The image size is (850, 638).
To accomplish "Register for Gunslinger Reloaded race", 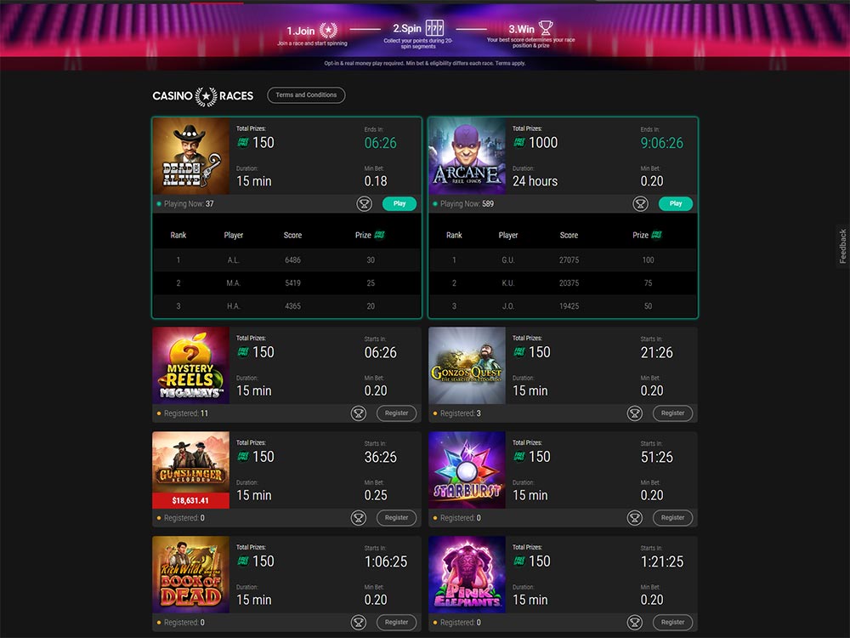I will (396, 517).
